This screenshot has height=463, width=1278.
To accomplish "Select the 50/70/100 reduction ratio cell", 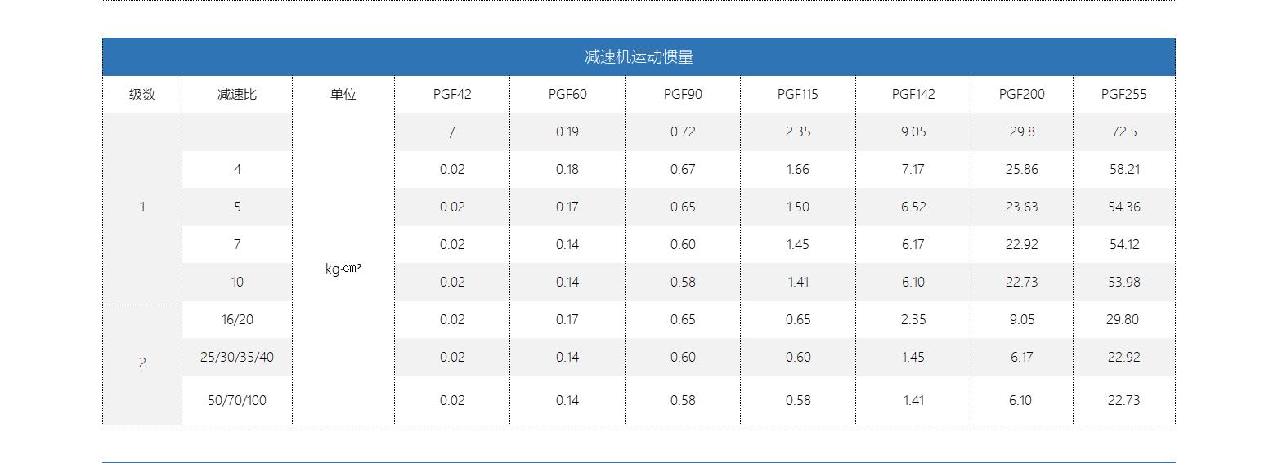I will tap(237, 400).
